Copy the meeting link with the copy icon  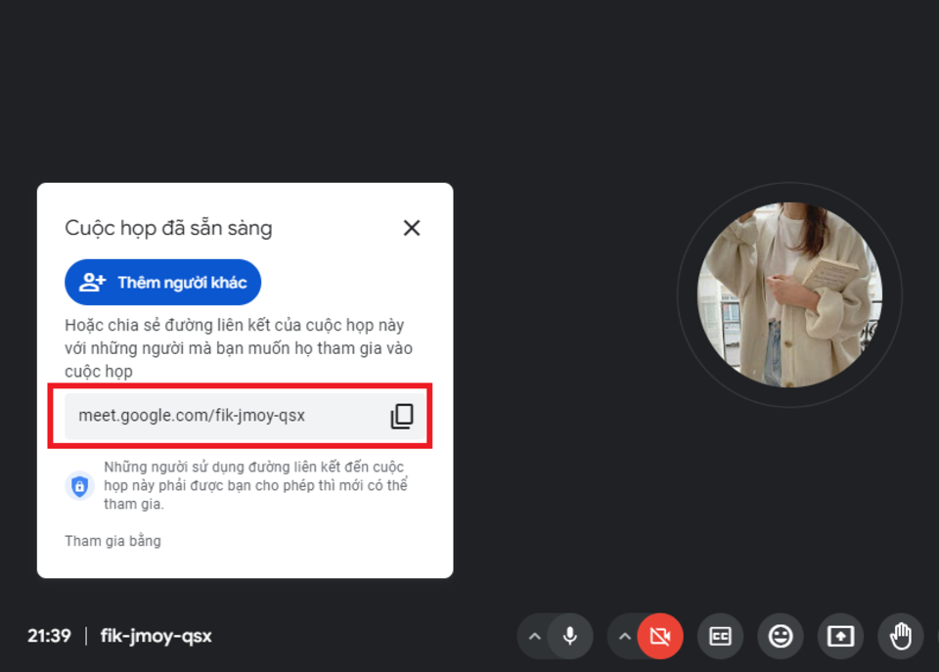(402, 416)
